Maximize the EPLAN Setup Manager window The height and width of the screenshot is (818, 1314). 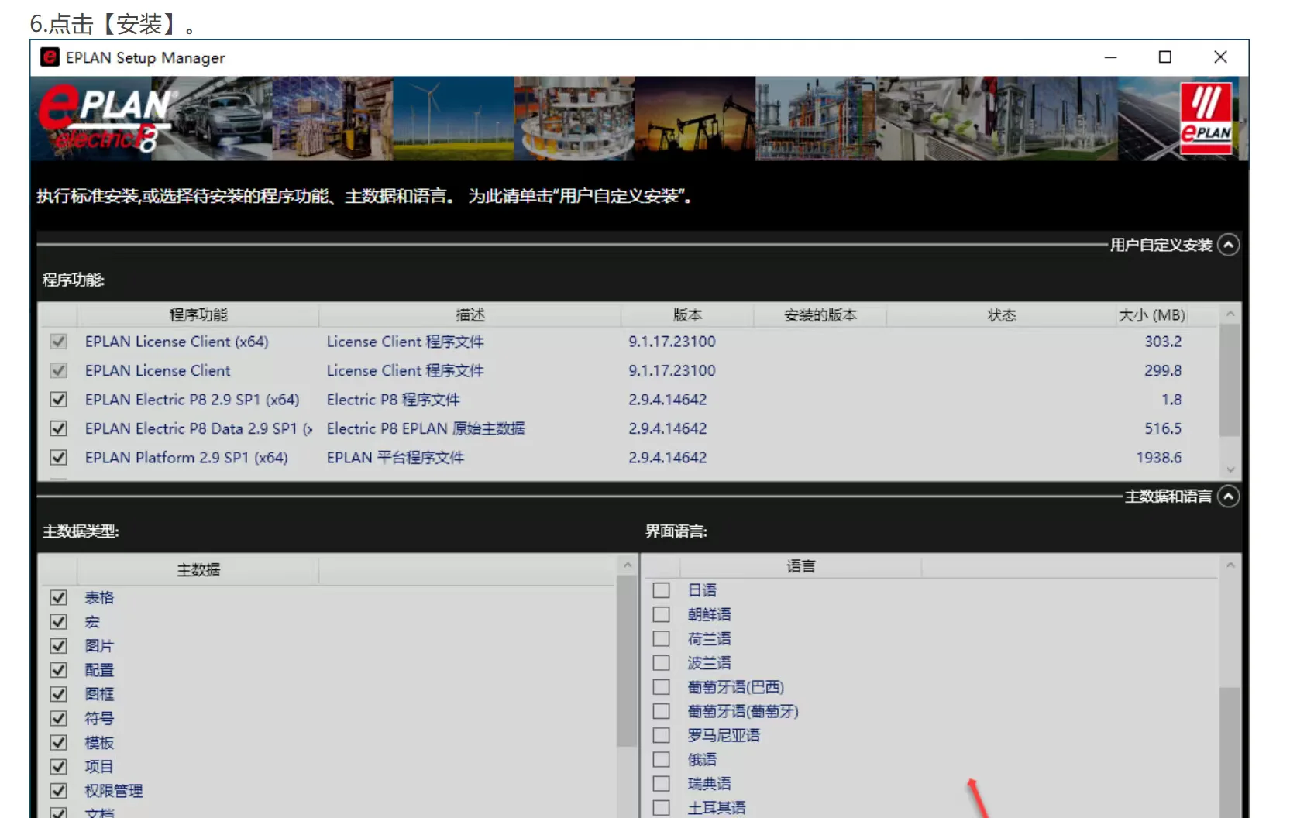point(1164,57)
